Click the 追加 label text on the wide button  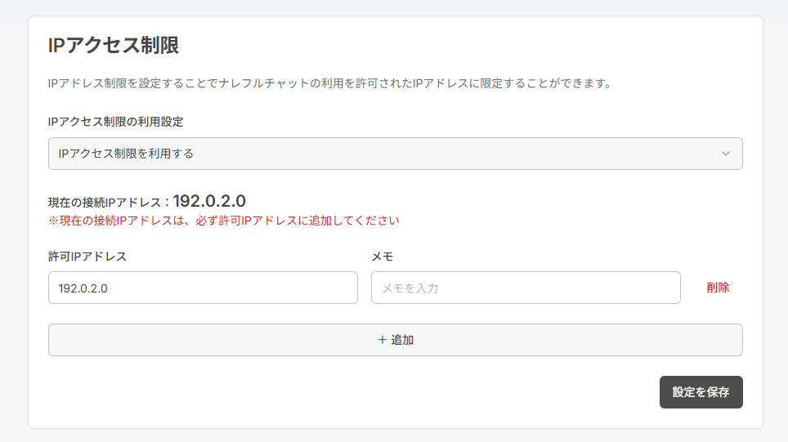[402, 340]
